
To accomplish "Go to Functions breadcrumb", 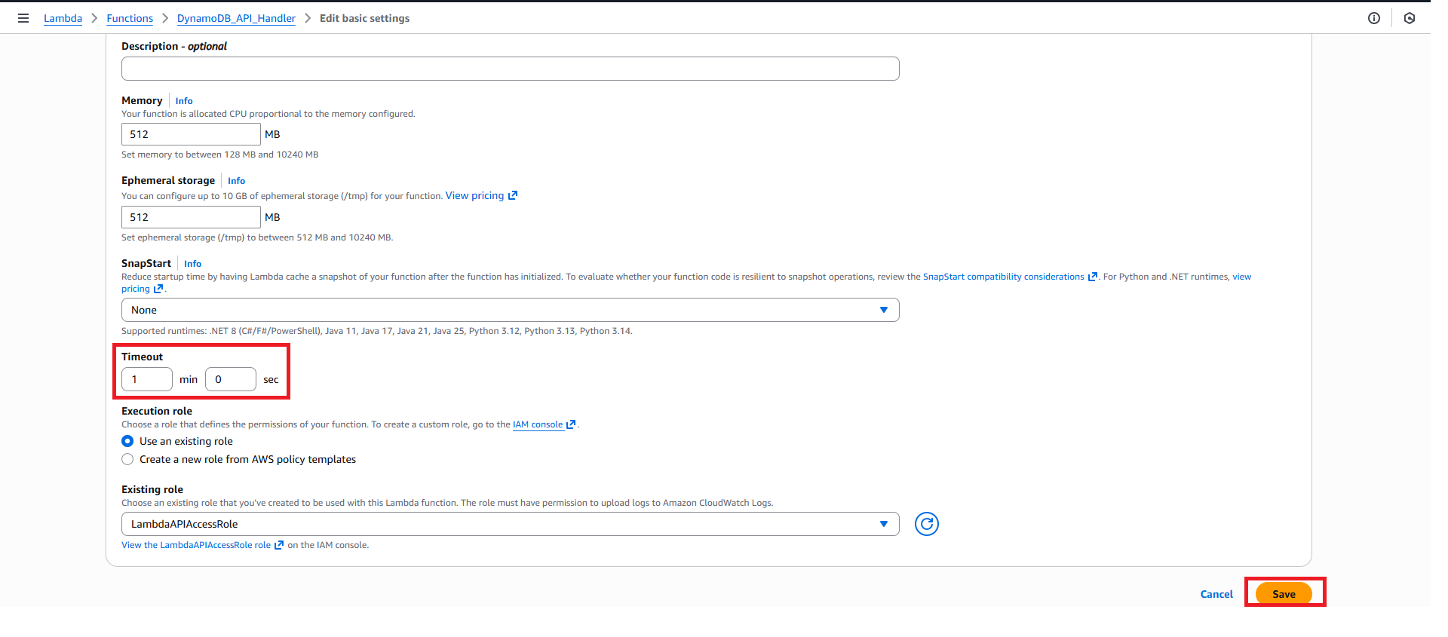I will point(130,18).
